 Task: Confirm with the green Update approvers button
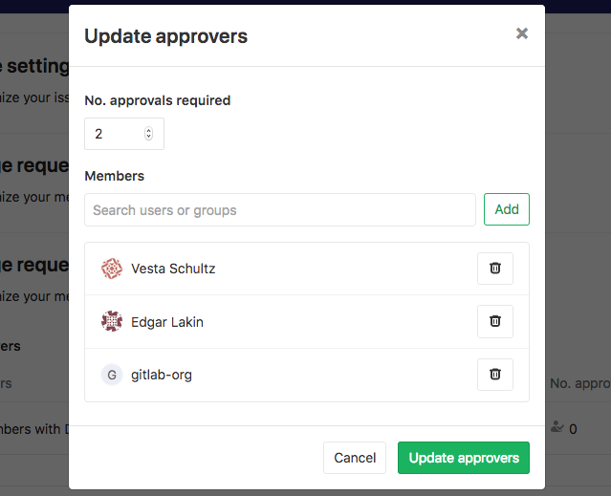[464, 458]
